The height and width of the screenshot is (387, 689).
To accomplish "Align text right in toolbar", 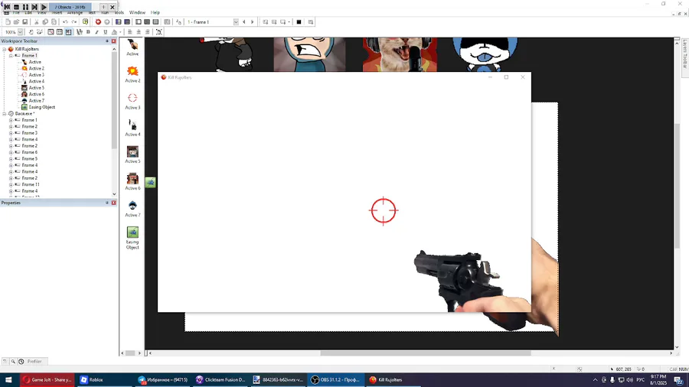I will (147, 32).
